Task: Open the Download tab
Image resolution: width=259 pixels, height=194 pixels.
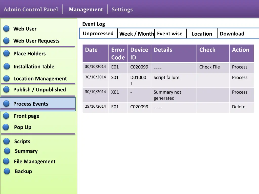Action: (232, 34)
